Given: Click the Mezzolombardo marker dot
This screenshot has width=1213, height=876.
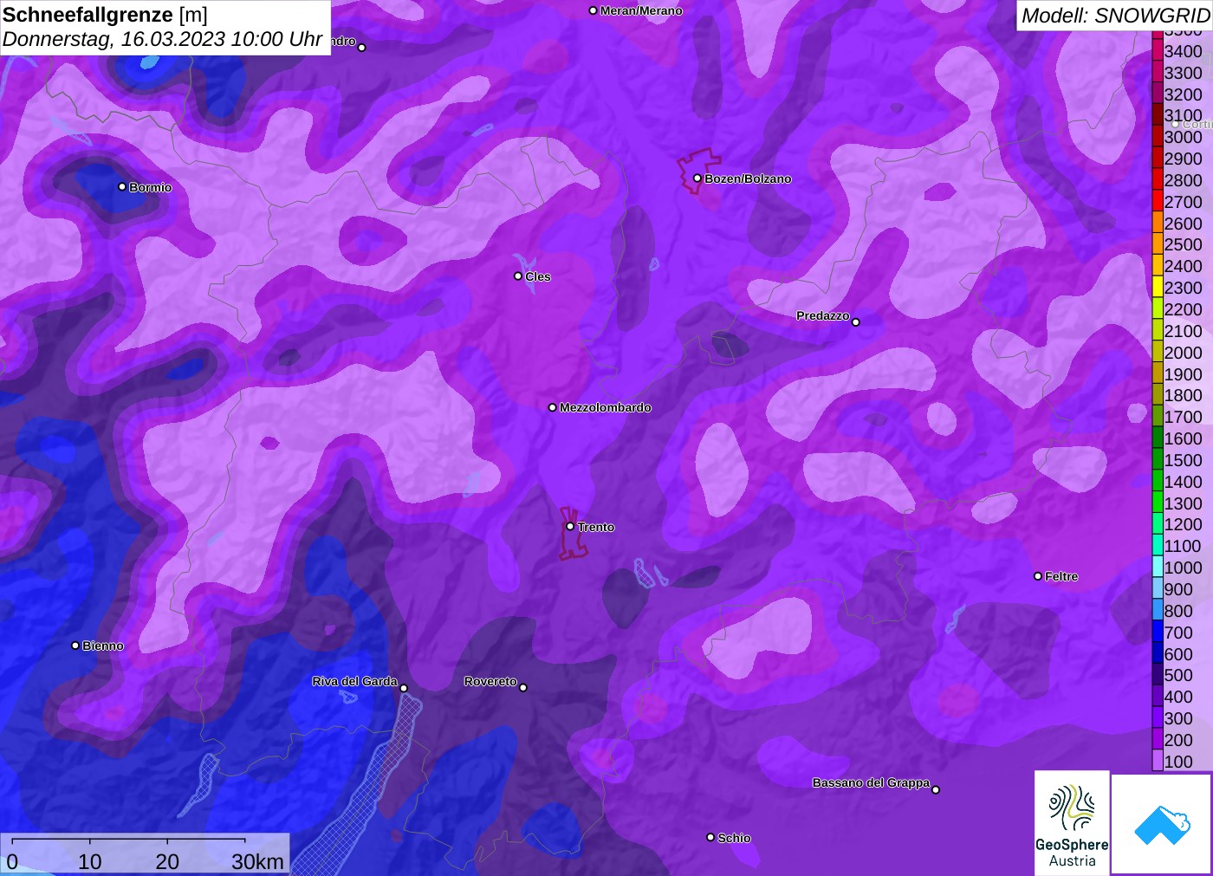Looking at the screenshot, I should coord(553,407).
